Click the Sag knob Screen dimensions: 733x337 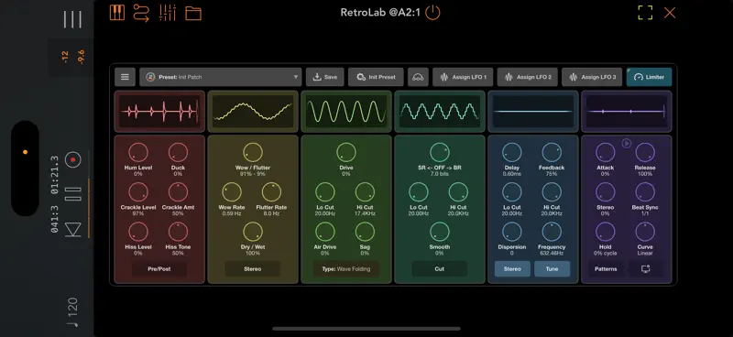(x=365, y=232)
